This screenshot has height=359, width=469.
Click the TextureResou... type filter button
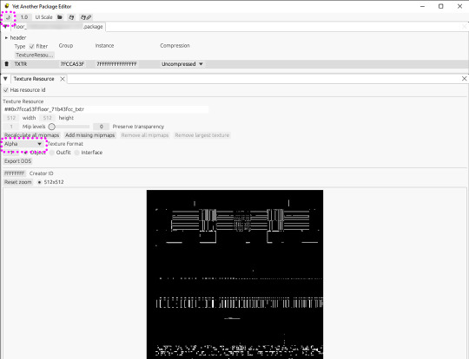pyautogui.click(x=35, y=55)
